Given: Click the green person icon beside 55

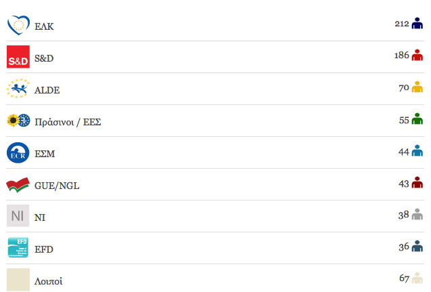Looking at the screenshot, I should (x=417, y=119).
